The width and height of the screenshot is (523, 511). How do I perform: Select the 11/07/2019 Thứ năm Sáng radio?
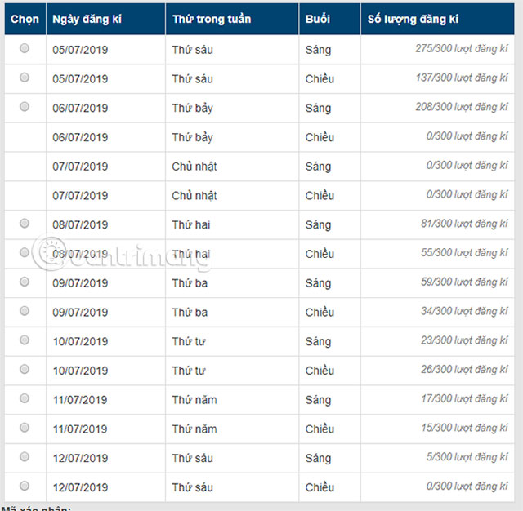click(25, 398)
